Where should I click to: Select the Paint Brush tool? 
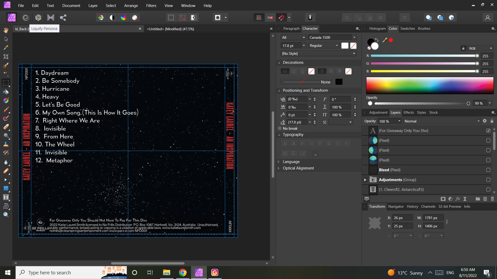pyautogui.click(x=6, y=109)
